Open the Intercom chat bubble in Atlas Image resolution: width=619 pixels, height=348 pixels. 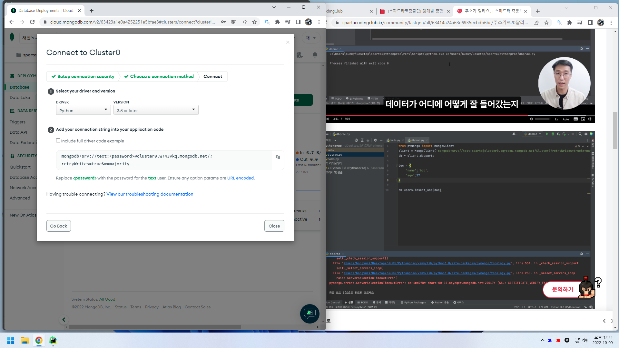309,314
